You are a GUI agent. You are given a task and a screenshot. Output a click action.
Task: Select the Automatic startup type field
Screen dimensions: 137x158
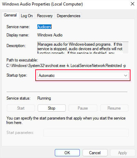[x=83, y=76]
